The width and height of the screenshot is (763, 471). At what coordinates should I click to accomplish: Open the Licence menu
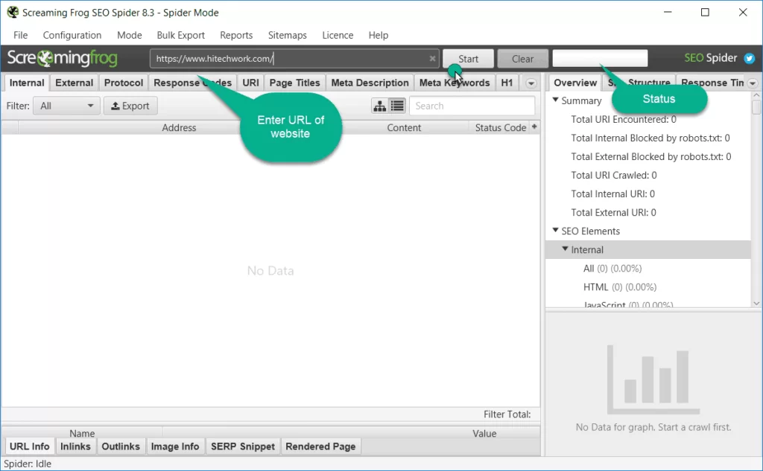pyautogui.click(x=338, y=35)
